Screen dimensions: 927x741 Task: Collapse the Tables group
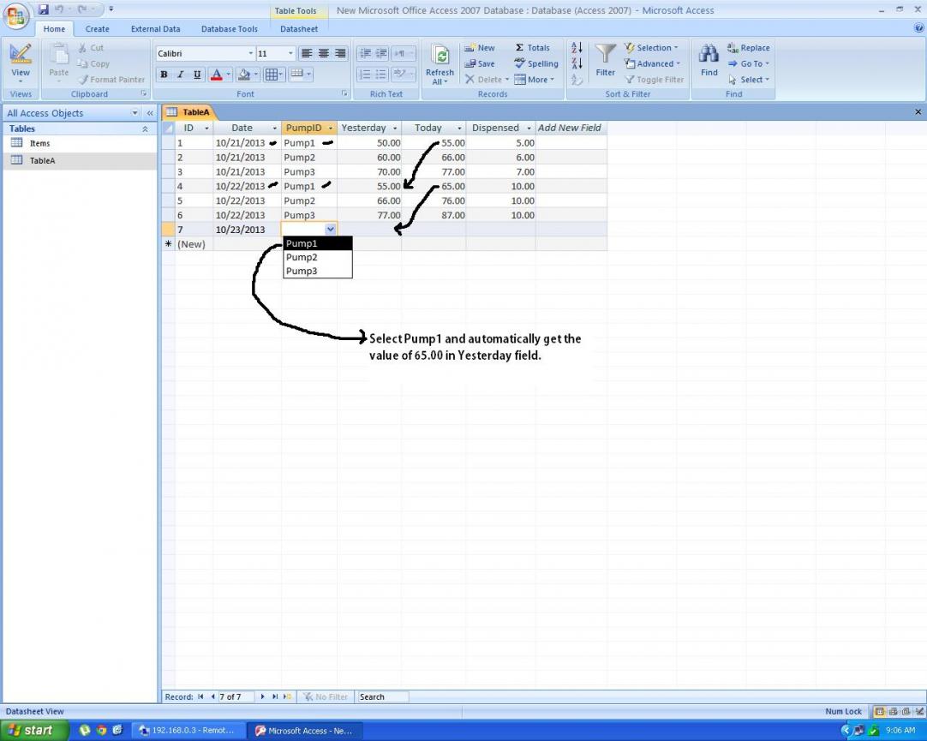(145, 128)
